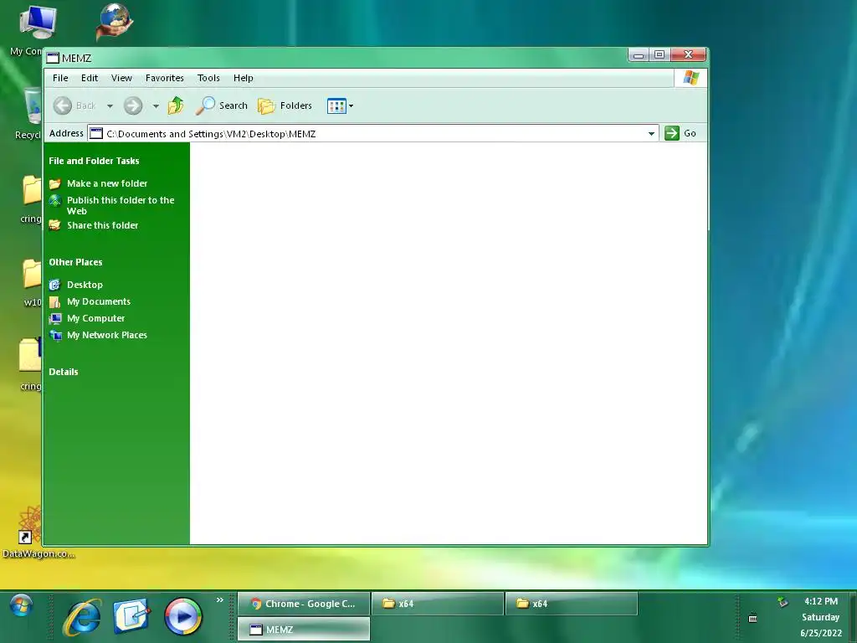Screen dimensions: 857x643
Task: Click the Desktop icon in Other Places
Action: pyautogui.click(x=54, y=285)
